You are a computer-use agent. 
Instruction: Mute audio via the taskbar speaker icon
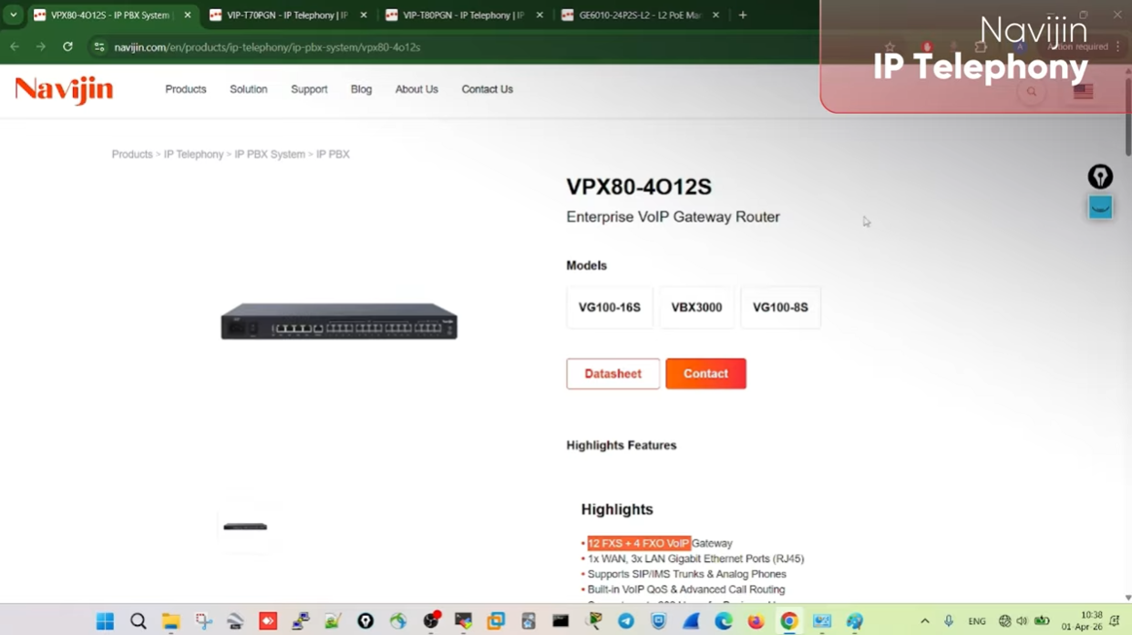coord(1021,622)
